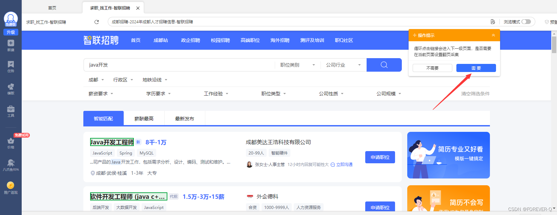Viewport: 557px width, 215px height.
Task: Select the 薪酬最高 sorting tab
Action: click(x=144, y=119)
